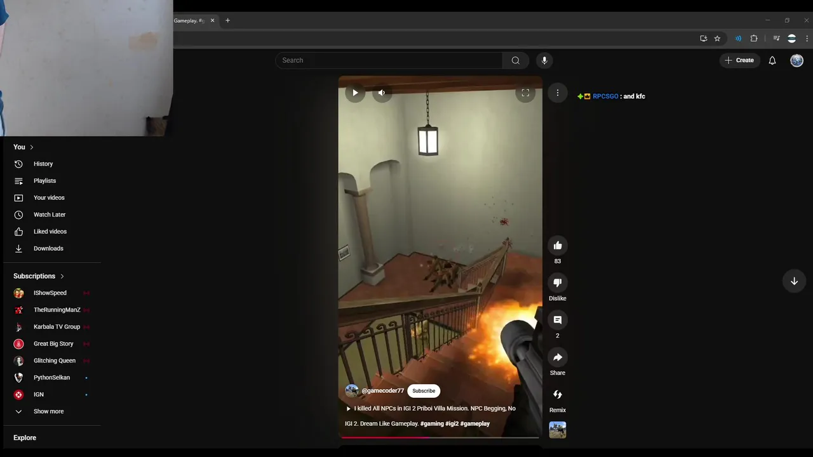
Task: Remix this Shorts video
Action: pyautogui.click(x=558, y=394)
